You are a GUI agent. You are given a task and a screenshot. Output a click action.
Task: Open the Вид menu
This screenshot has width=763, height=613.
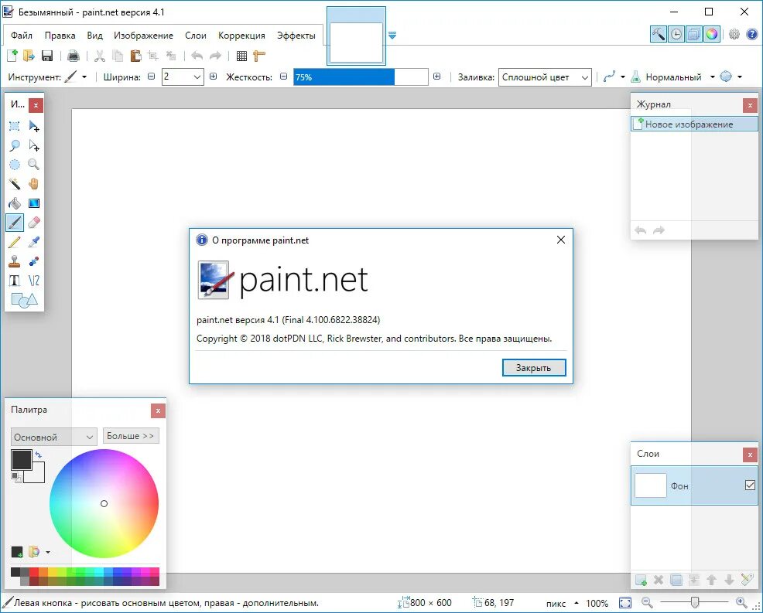click(95, 36)
